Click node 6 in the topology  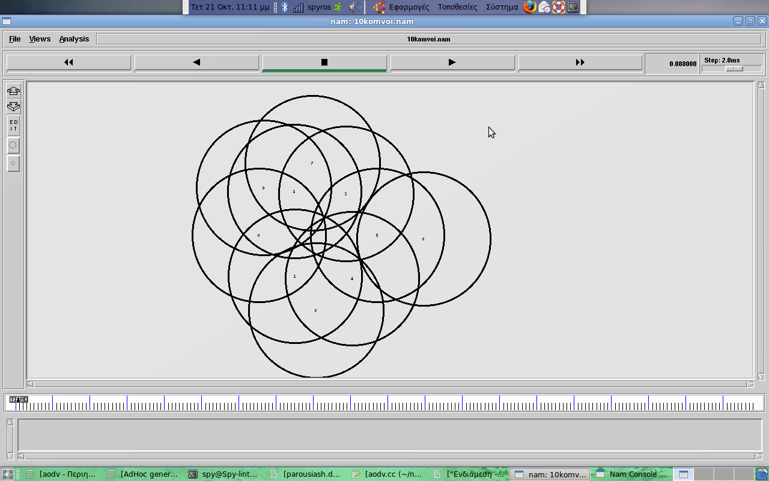click(x=316, y=310)
